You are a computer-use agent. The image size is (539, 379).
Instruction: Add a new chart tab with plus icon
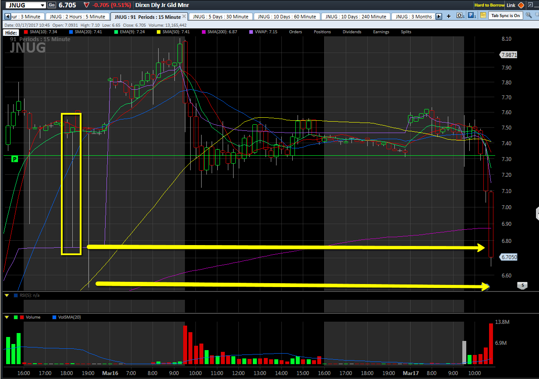[x=448, y=16]
